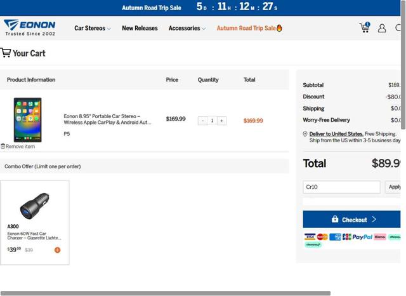The width and height of the screenshot is (406, 296).
Task: Open Eonon 8.95" Portable Car Stereo product title
Action: 107,119
